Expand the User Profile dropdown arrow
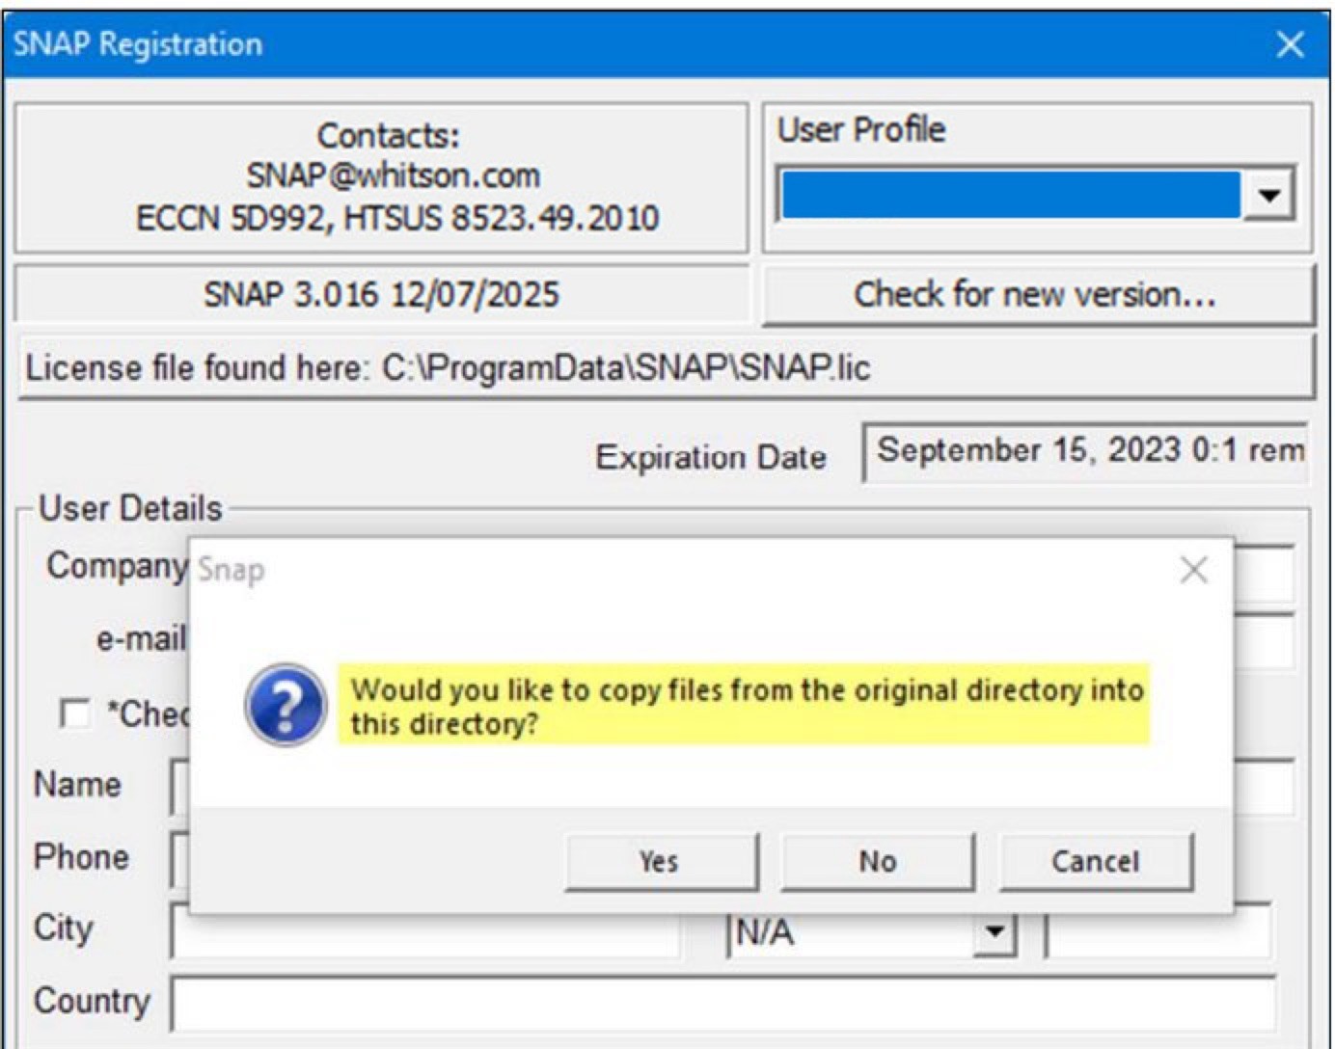The image size is (1335, 1049). [1269, 196]
